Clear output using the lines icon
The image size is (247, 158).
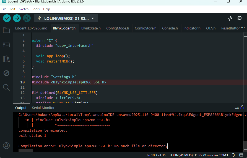[x=237, y=107]
